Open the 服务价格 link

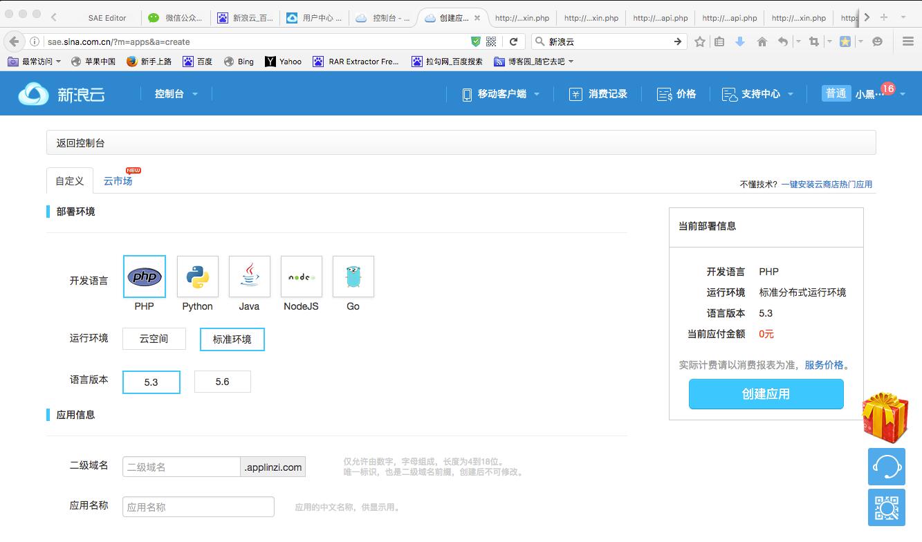[824, 365]
